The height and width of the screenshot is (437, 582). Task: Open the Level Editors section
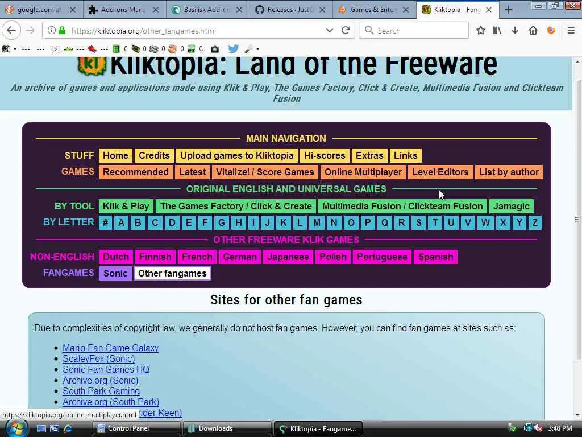tap(440, 172)
